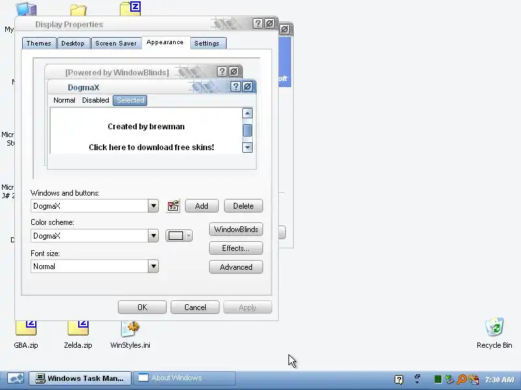The height and width of the screenshot is (390, 521).
Task: Open the color picker dropdown arrow next to Color scheme
Action: (x=188, y=236)
